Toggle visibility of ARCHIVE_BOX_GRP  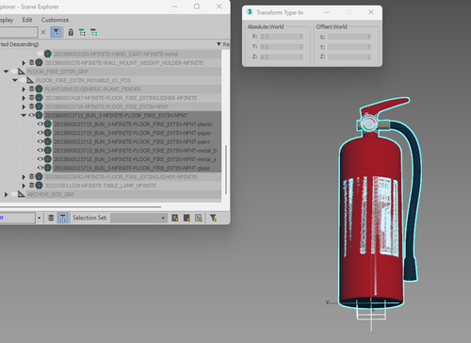click(13, 195)
